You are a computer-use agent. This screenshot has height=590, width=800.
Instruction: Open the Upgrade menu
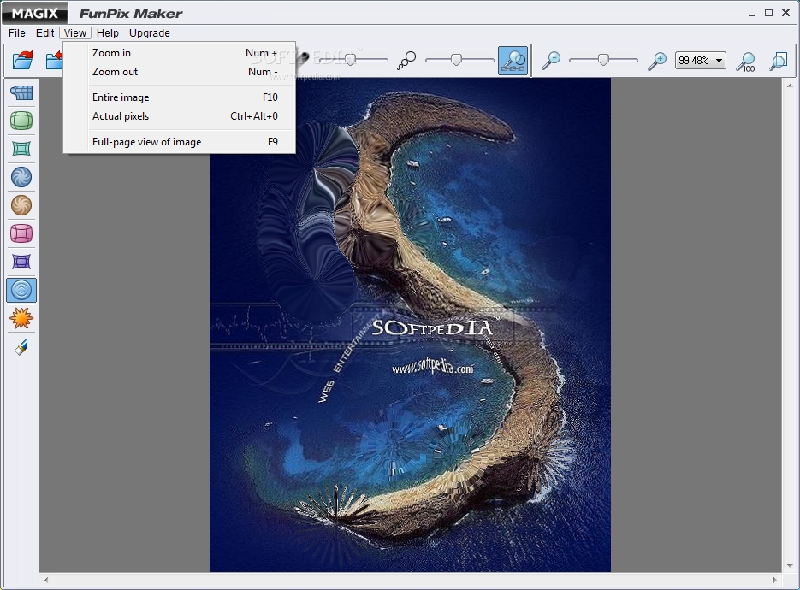[x=150, y=33]
